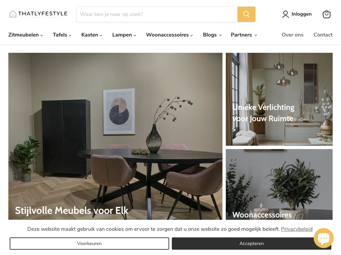Click the user account silhouette icon
341x255 pixels.
coord(285,14)
